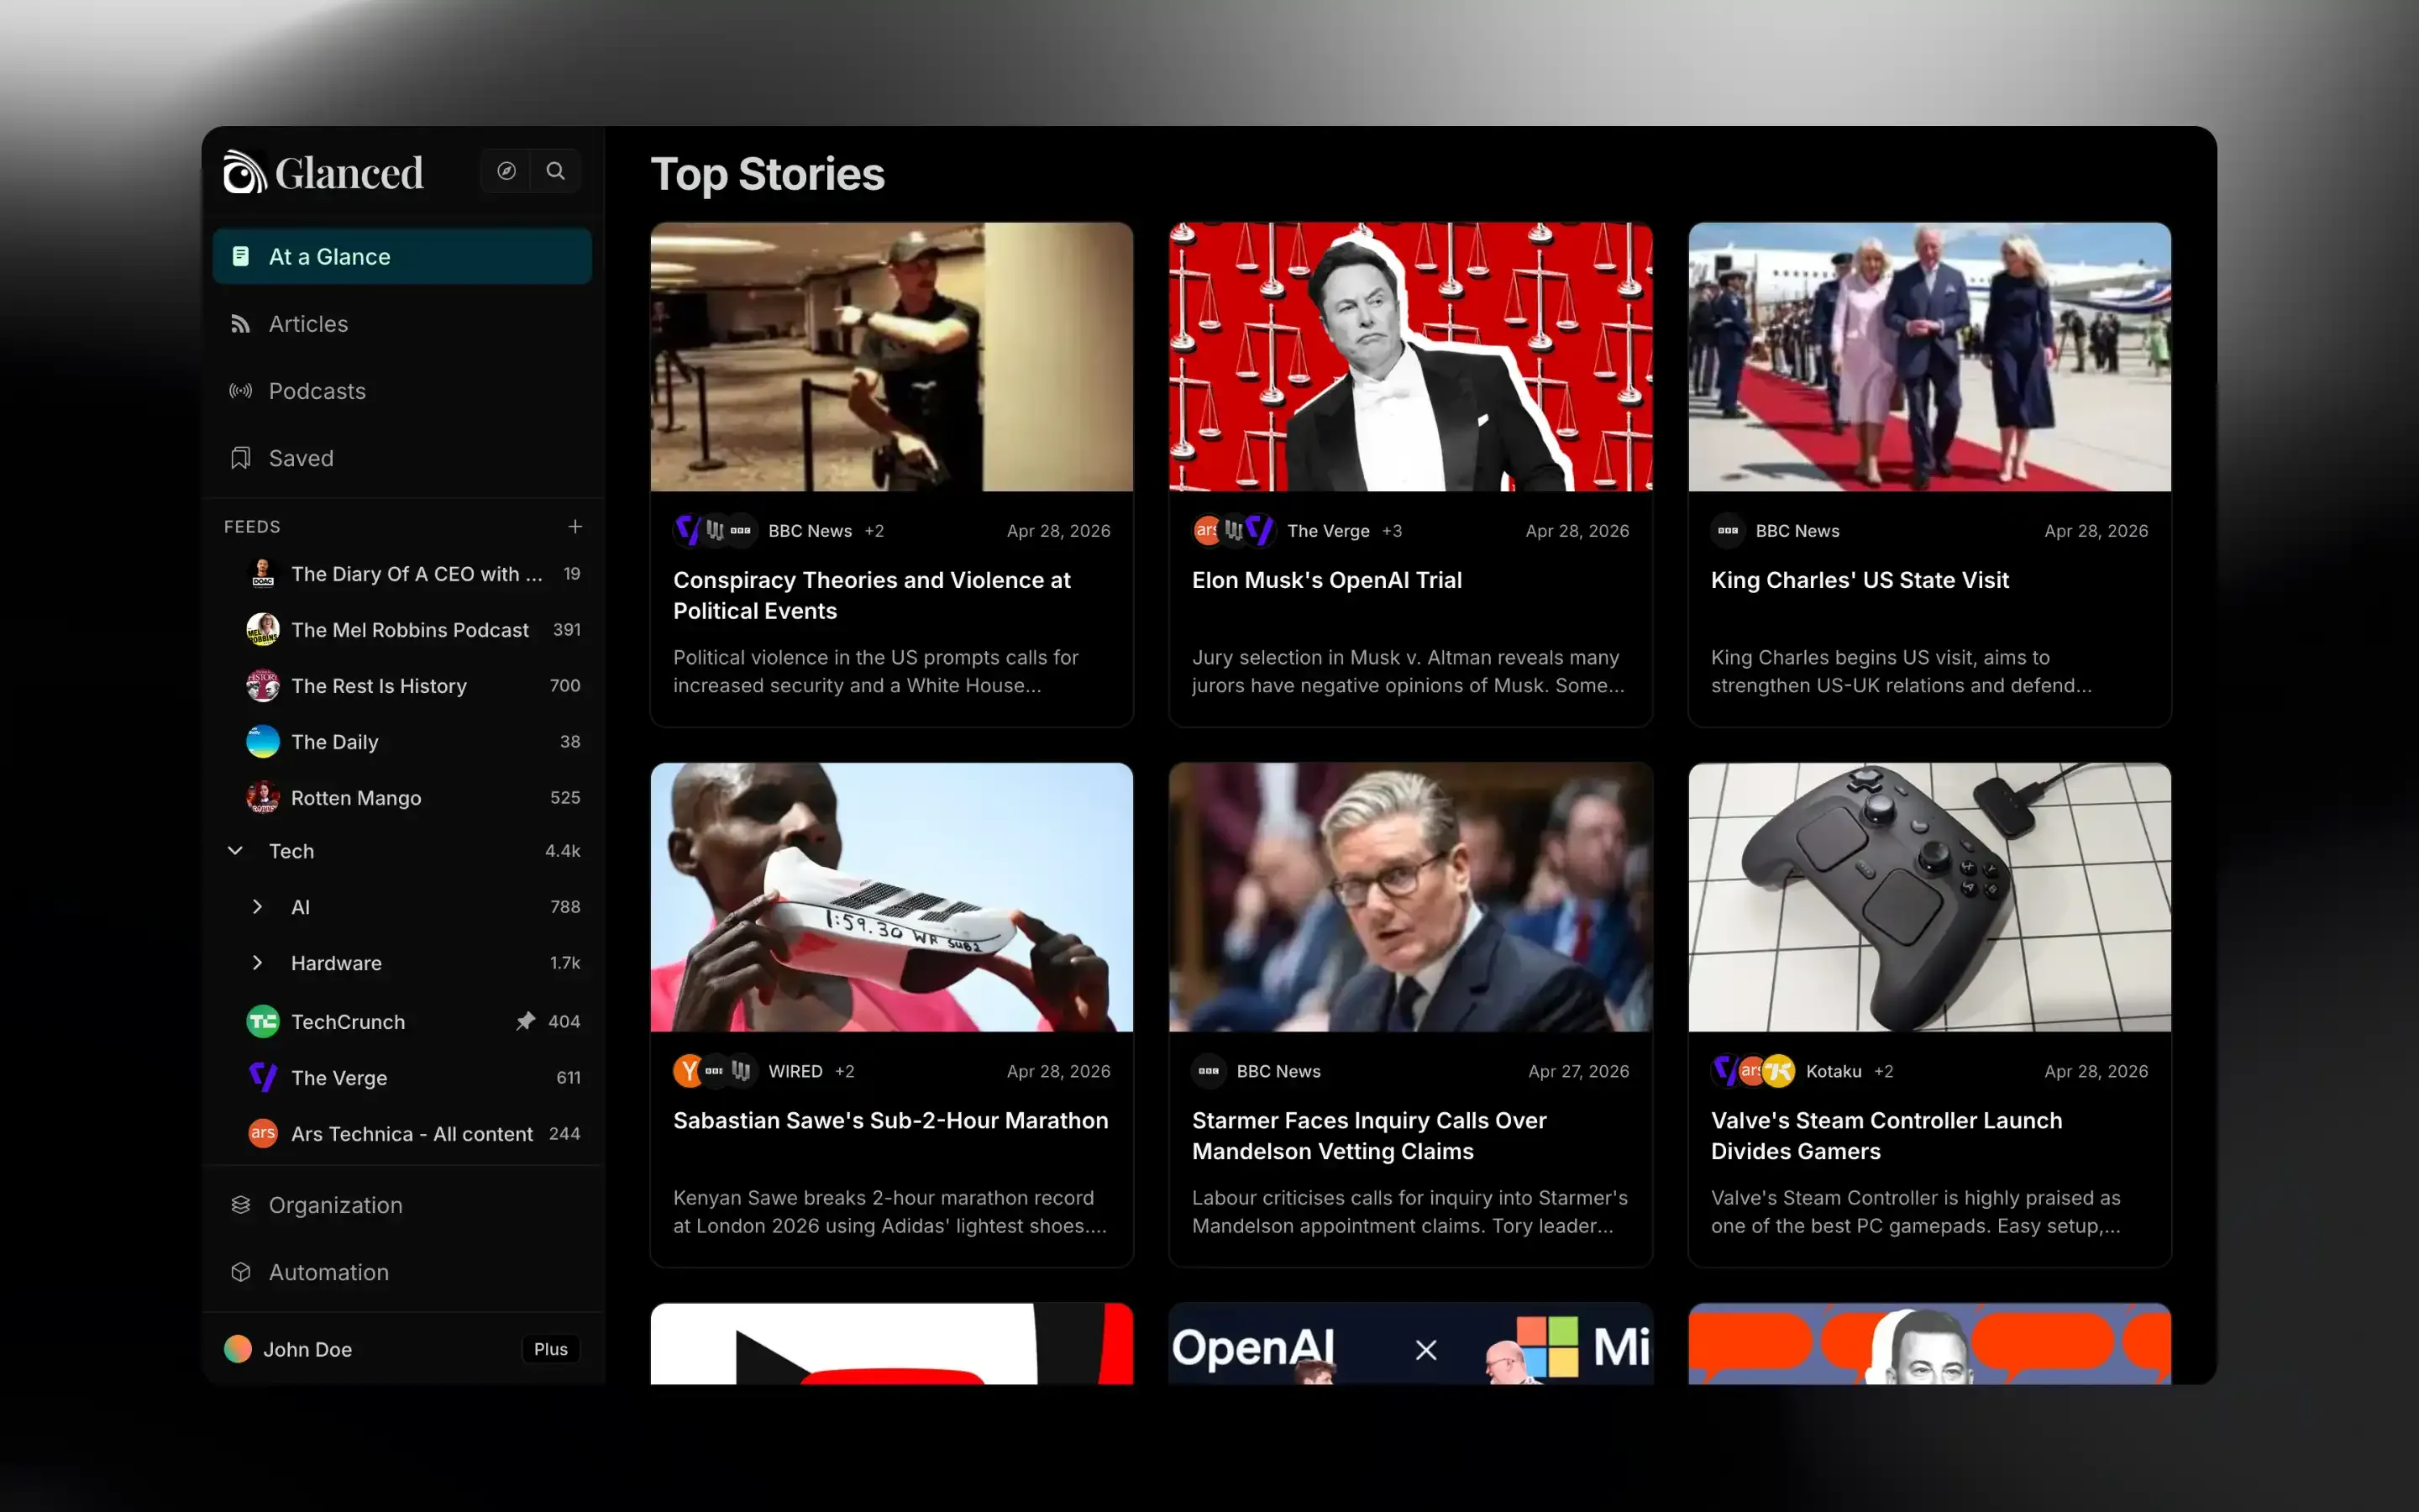
Task: Click the Starmer photo thumbnail
Action: [x=1410, y=897]
